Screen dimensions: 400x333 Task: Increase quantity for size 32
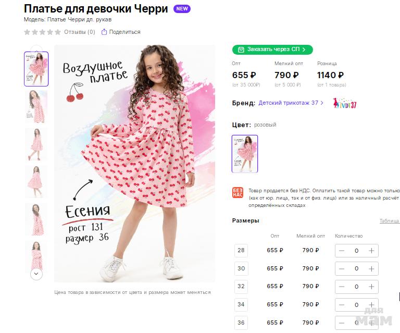(371, 287)
